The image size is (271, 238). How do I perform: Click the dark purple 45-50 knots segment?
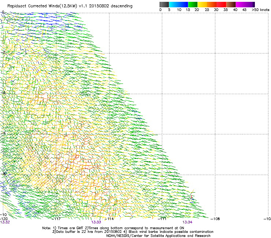coord(250,4)
